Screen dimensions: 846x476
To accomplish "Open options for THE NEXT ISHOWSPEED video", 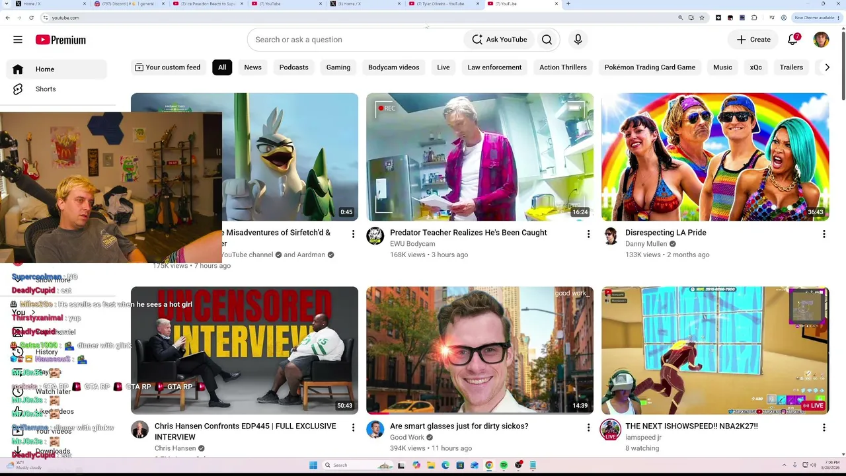I will (x=824, y=428).
